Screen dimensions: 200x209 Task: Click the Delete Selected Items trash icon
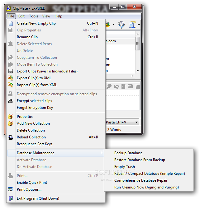point(10,44)
